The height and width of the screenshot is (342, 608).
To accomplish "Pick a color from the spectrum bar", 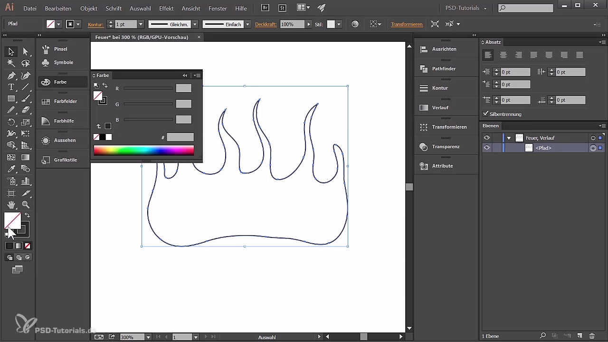I will tap(143, 151).
